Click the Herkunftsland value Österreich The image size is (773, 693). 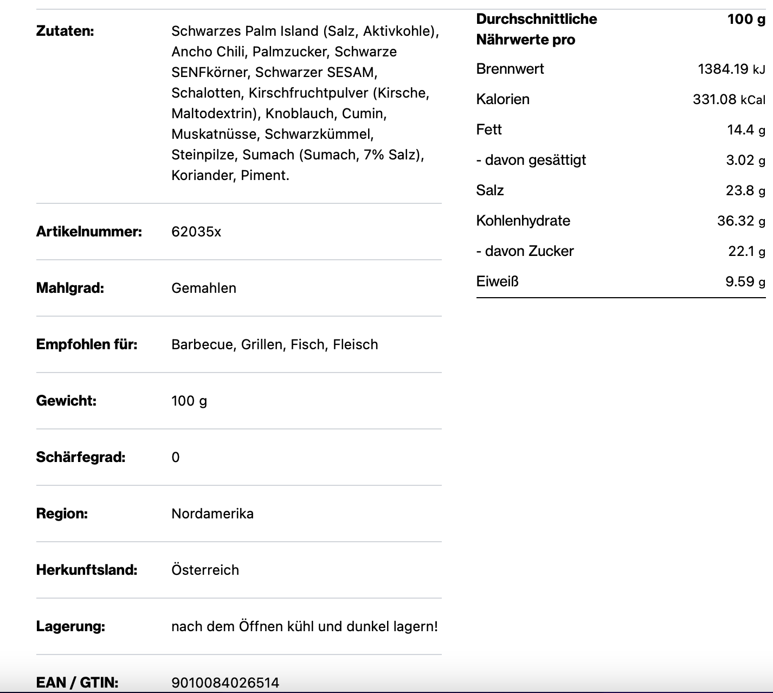pos(205,570)
